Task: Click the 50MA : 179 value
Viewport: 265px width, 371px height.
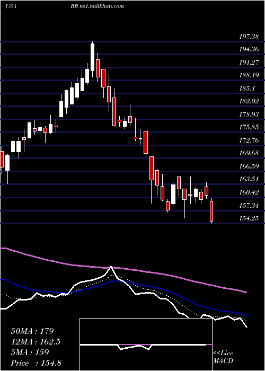Action: [x=32, y=331]
